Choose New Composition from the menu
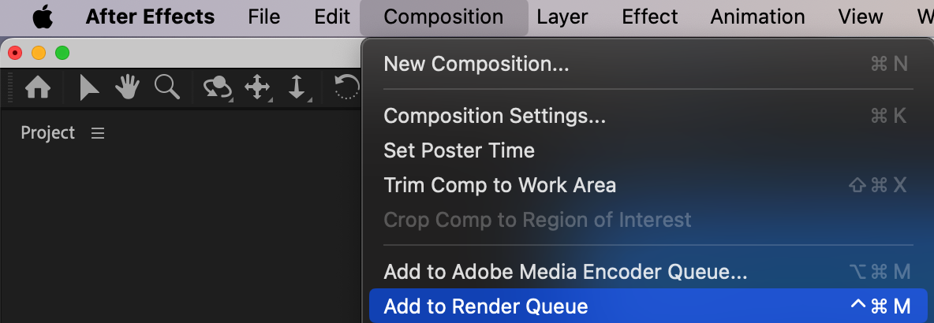 (476, 64)
